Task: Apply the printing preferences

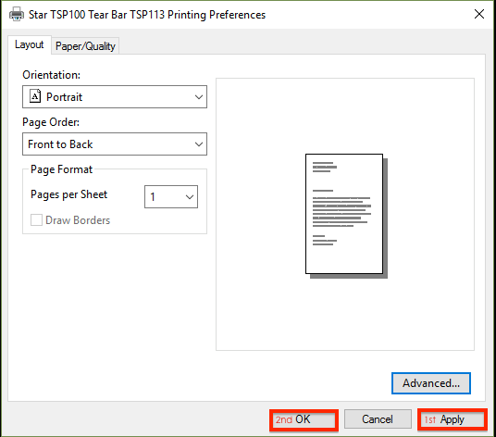Action: [453, 420]
